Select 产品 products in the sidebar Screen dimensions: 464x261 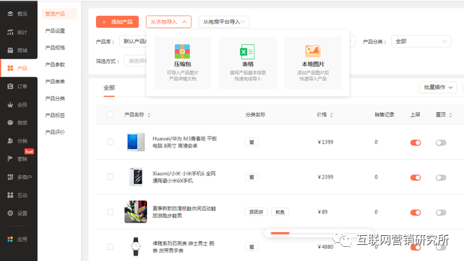click(18, 68)
